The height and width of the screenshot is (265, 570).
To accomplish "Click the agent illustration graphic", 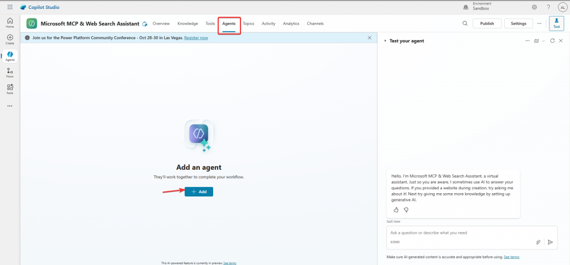I will 199,136.
